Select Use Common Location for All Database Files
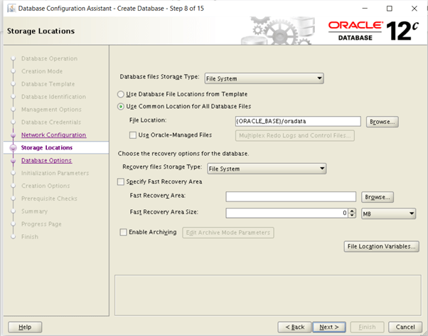 click(x=121, y=107)
